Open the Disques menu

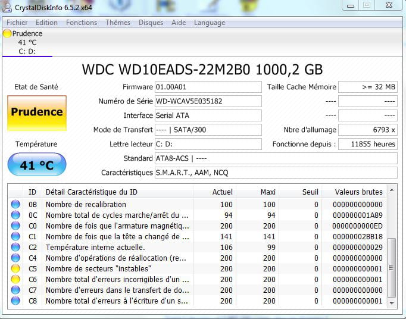pyautogui.click(x=151, y=23)
